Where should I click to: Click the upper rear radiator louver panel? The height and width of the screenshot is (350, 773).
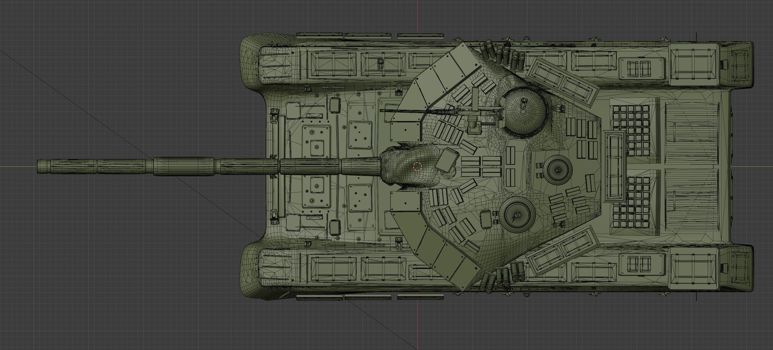[691, 133]
